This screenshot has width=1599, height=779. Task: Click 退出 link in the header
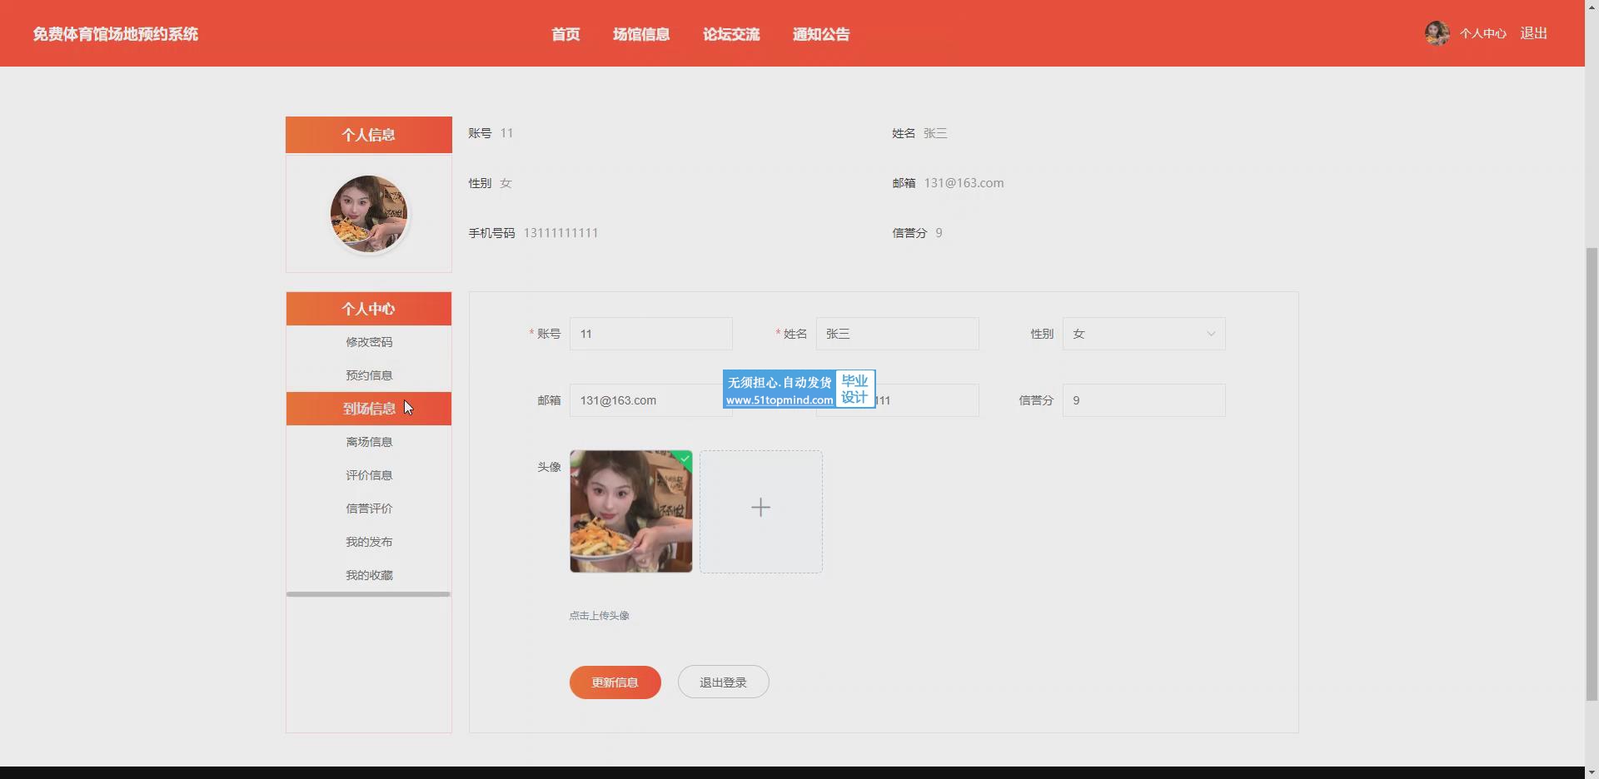pos(1533,33)
